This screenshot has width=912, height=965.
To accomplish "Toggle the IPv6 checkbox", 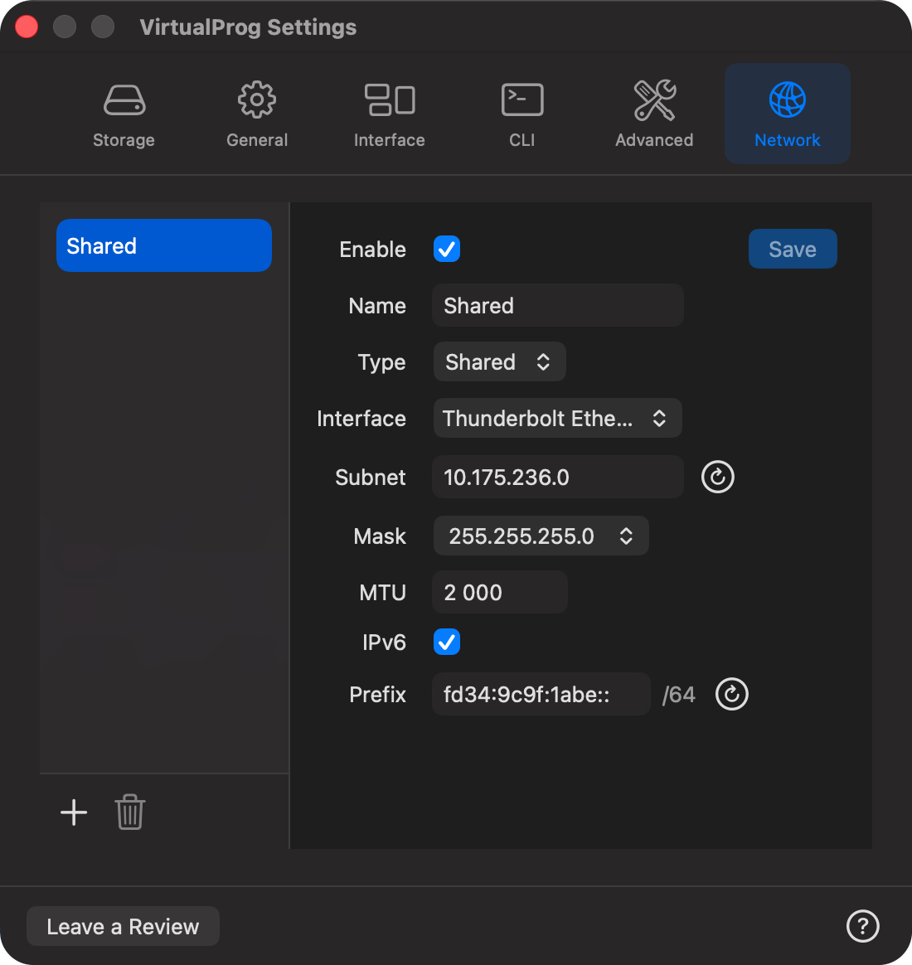I will click(447, 642).
